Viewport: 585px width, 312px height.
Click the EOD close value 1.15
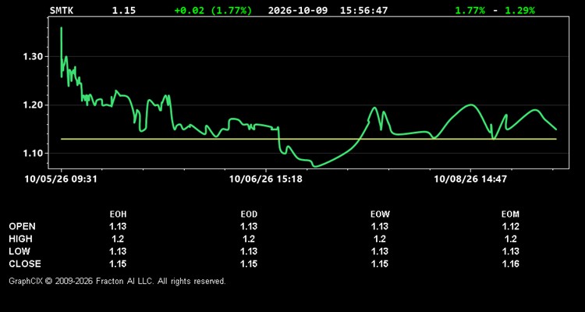[249, 264]
